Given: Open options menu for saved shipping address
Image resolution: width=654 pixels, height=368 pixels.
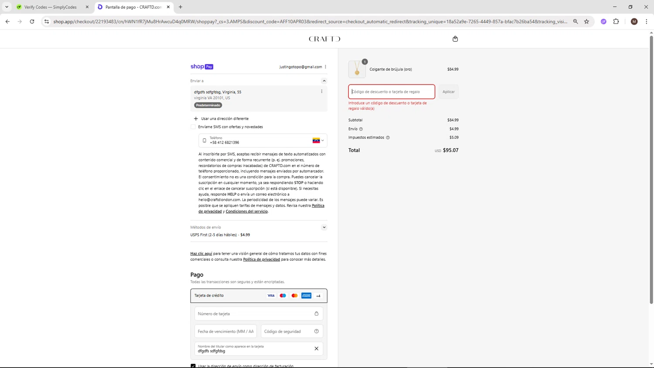Looking at the screenshot, I should tap(322, 92).
